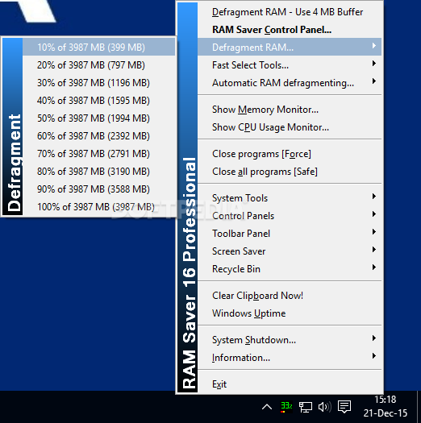Expand Recycle Bin submenu
This screenshot has height=423, width=421.
point(290,269)
